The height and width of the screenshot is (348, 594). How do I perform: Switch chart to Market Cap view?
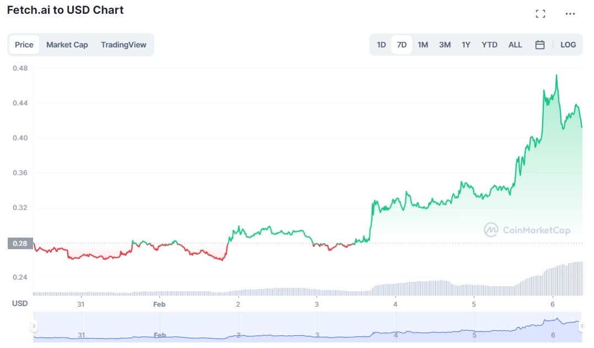67,45
